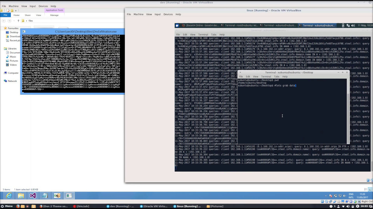
Task: Open Devices menu in dev VirtualBox window
Action: click(x=43, y=6)
